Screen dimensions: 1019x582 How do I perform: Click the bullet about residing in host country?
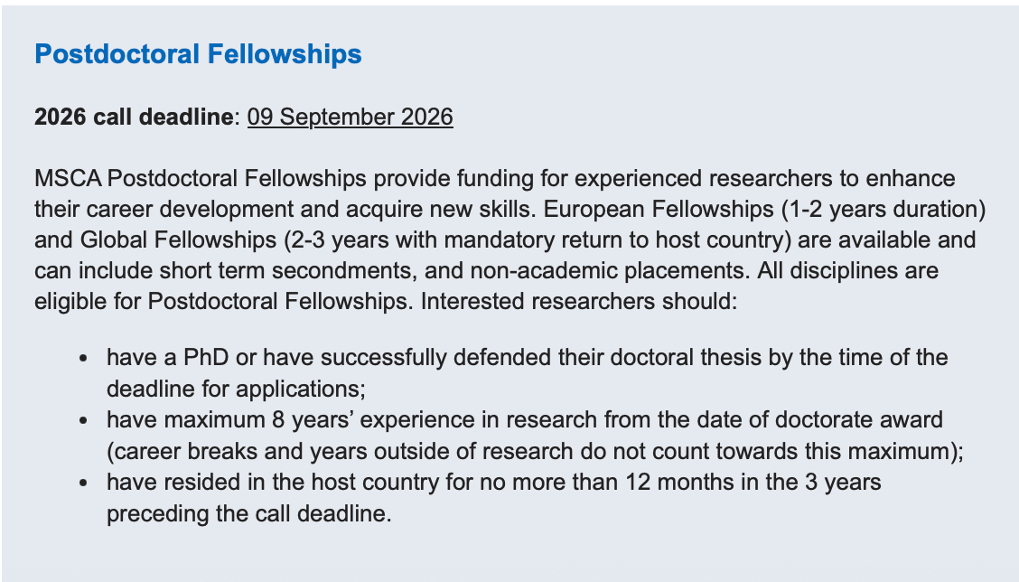tap(493, 483)
